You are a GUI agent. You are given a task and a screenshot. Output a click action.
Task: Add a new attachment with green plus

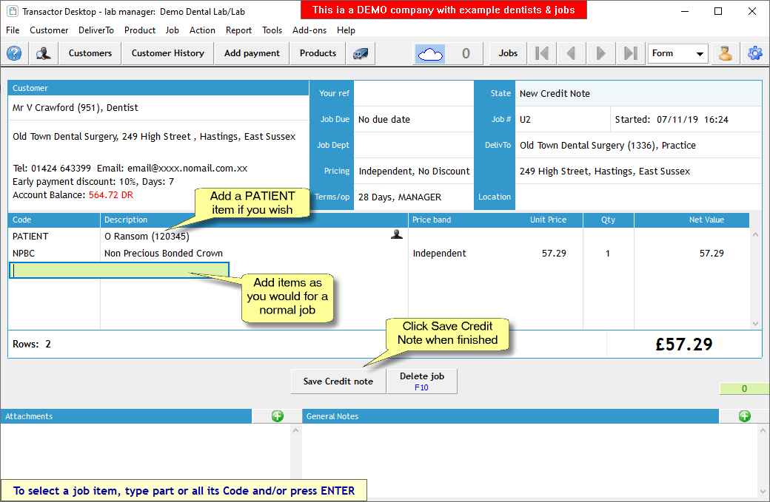pos(278,416)
